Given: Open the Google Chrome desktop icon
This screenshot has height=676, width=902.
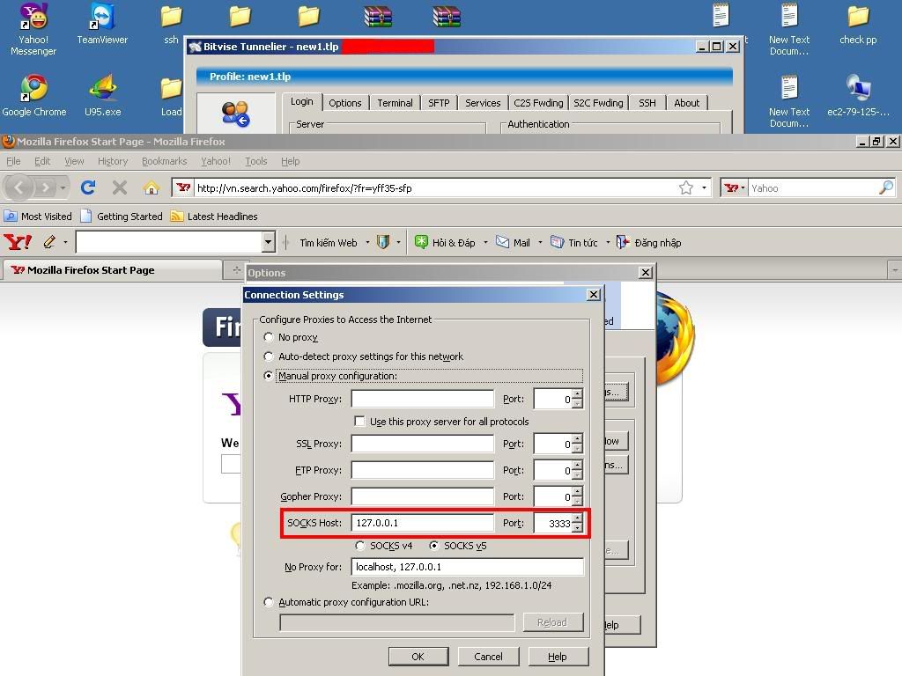Looking at the screenshot, I should pyautogui.click(x=34, y=95).
